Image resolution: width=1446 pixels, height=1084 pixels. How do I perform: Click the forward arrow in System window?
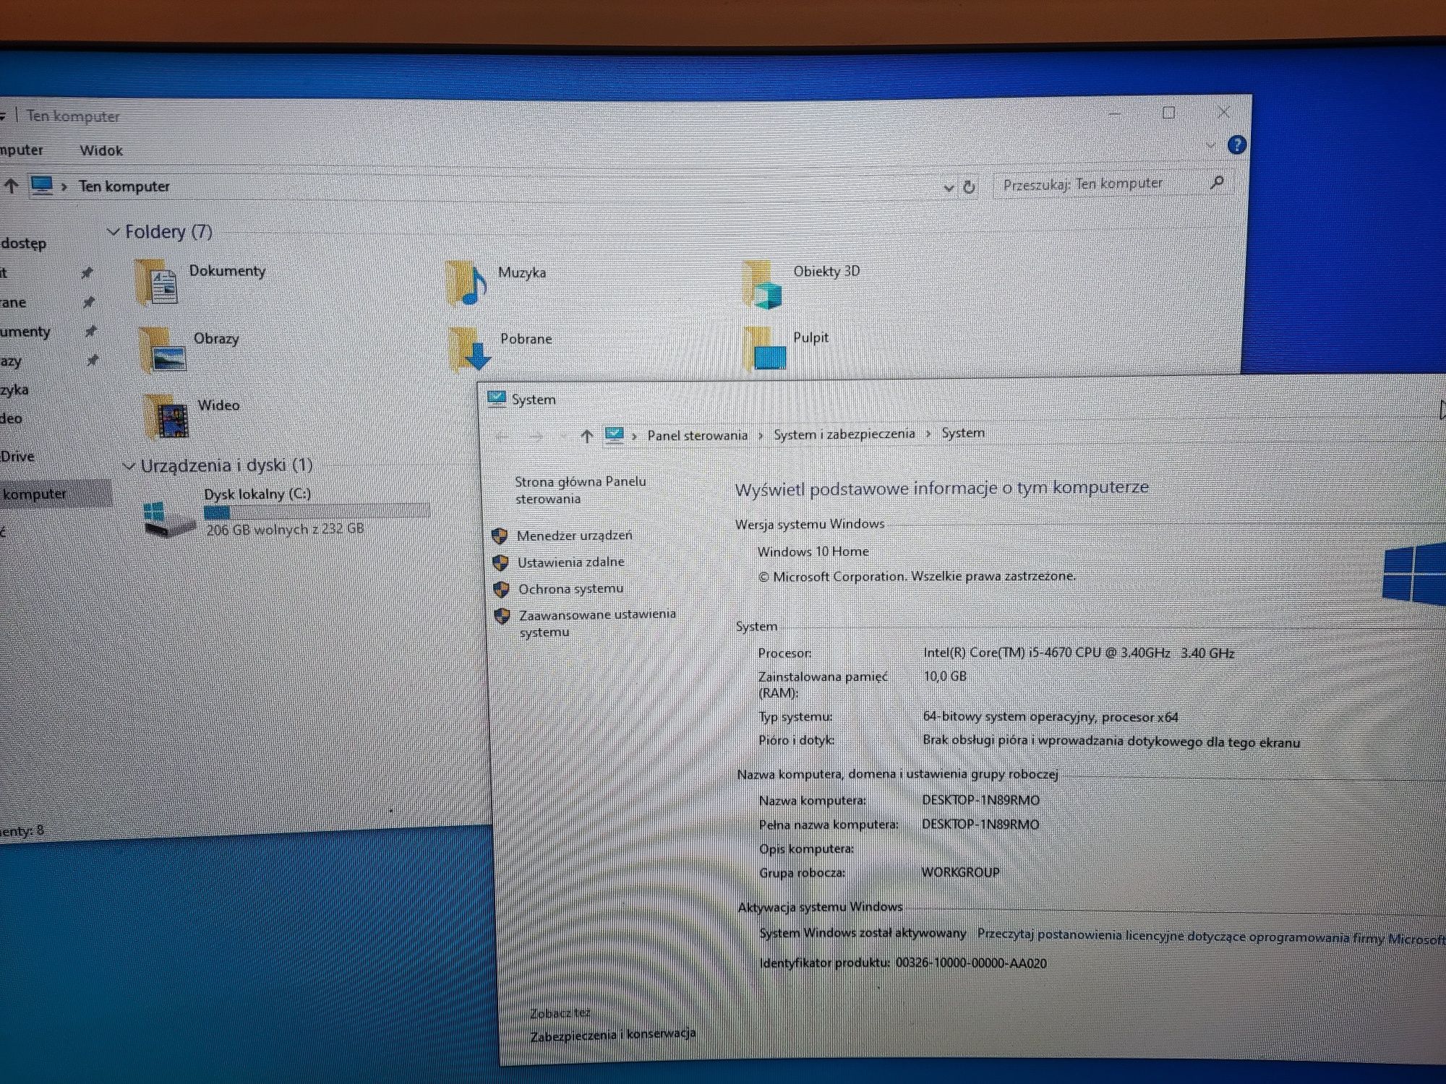click(x=536, y=436)
